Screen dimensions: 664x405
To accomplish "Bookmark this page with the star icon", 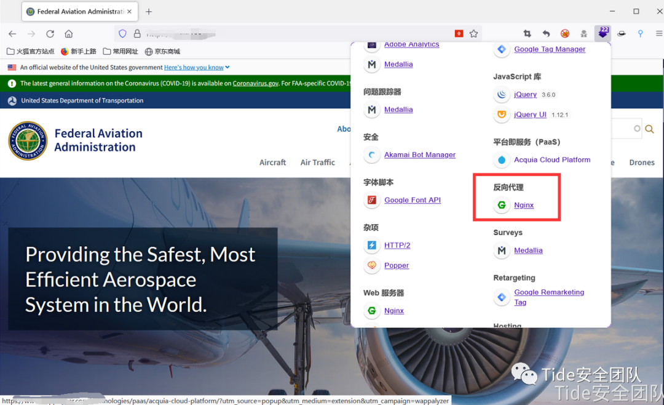I will point(473,33).
